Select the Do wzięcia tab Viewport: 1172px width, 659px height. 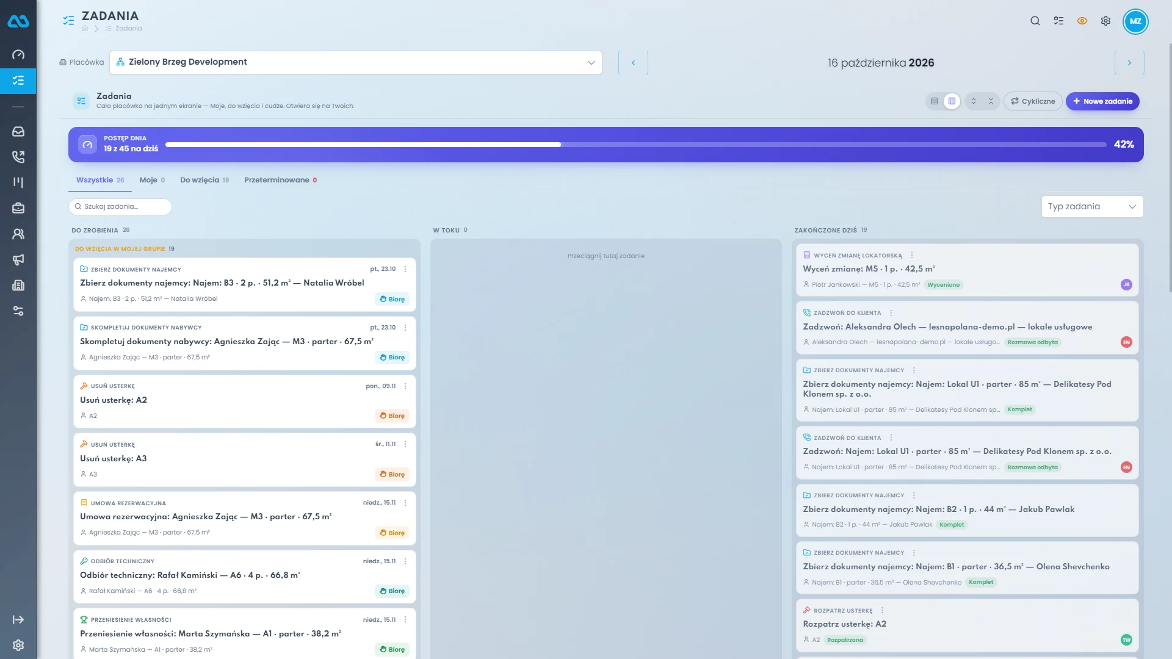204,180
